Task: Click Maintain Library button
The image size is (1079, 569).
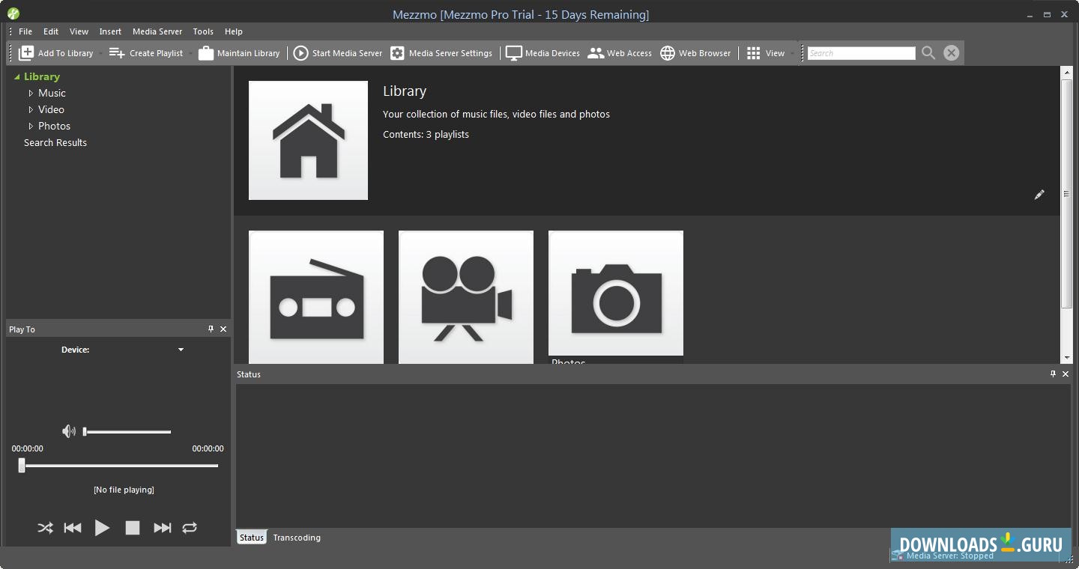Action: tap(239, 53)
